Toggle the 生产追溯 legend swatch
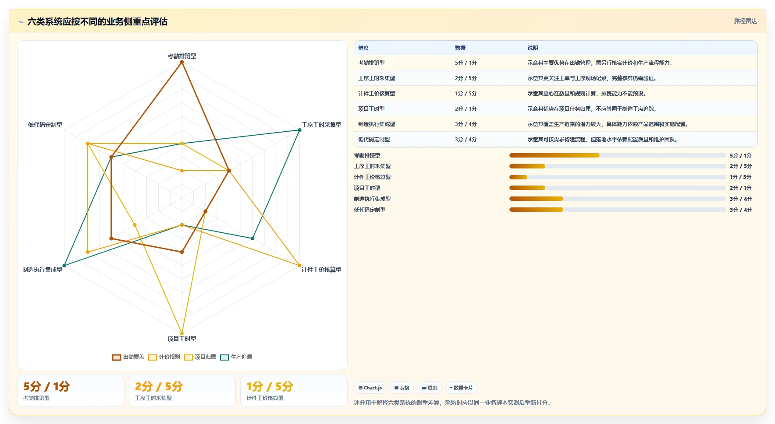The image size is (775, 424). tap(224, 357)
